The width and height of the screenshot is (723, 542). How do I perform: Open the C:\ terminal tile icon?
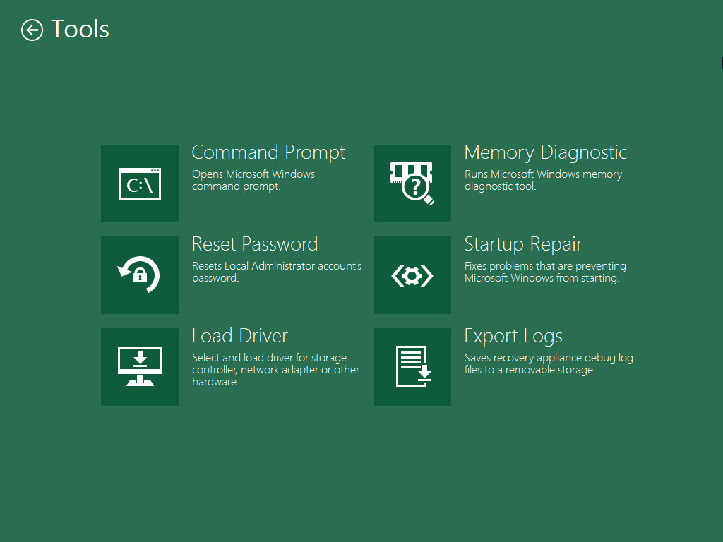pos(139,183)
